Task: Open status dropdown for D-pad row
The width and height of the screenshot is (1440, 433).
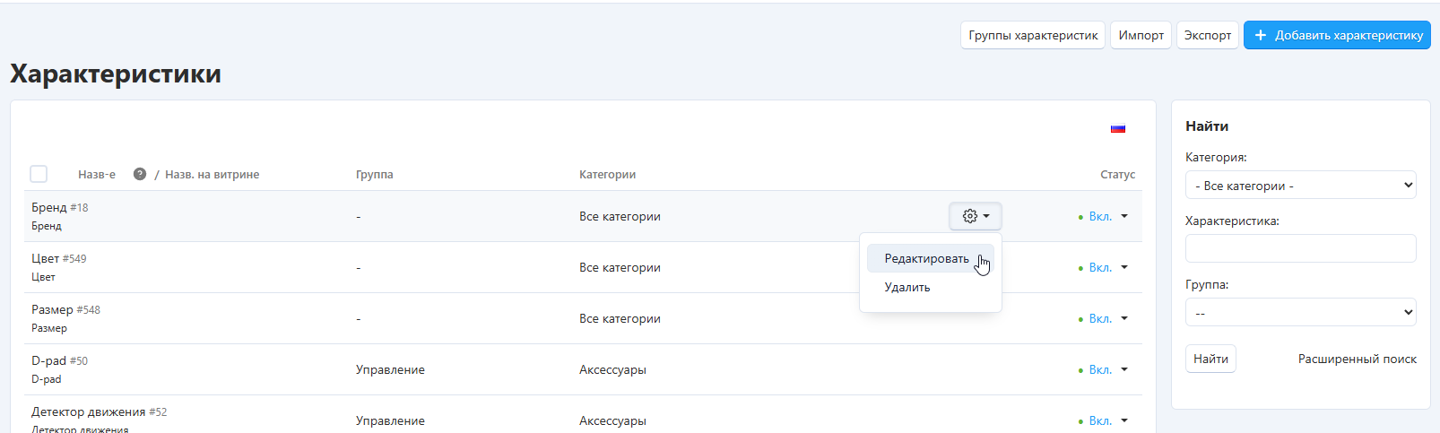Action: click(x=1124, y=369)
